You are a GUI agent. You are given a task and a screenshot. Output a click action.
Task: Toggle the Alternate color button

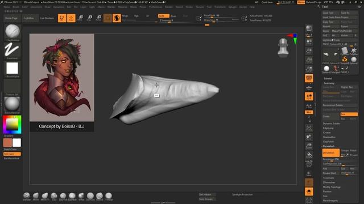pos(12,154)
